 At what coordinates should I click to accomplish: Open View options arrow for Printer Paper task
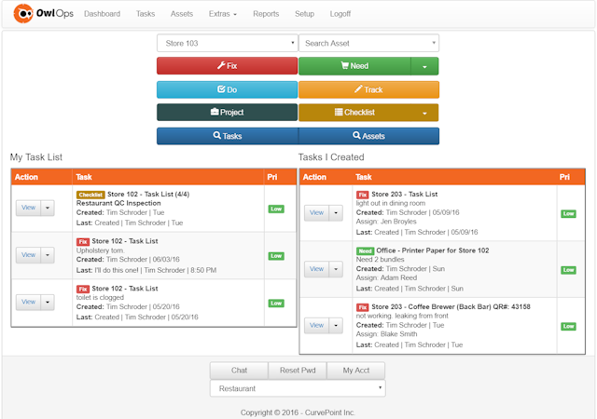[x=336, y=269]
